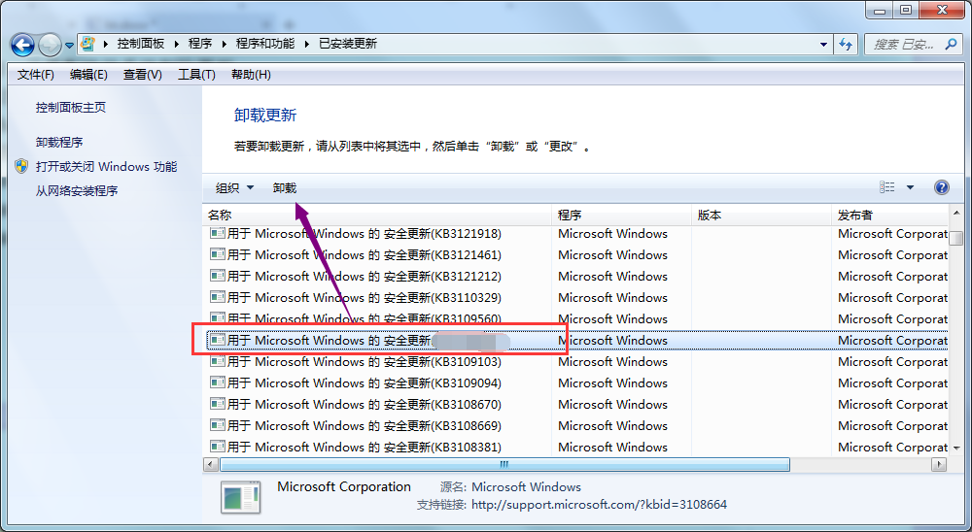Open the 工具(T) menu
The image size is (972, 532).
[196, 75]
